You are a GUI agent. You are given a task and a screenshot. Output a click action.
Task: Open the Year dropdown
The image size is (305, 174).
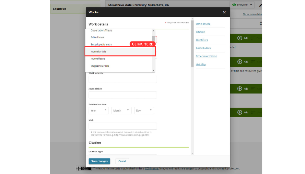point(99,111)
